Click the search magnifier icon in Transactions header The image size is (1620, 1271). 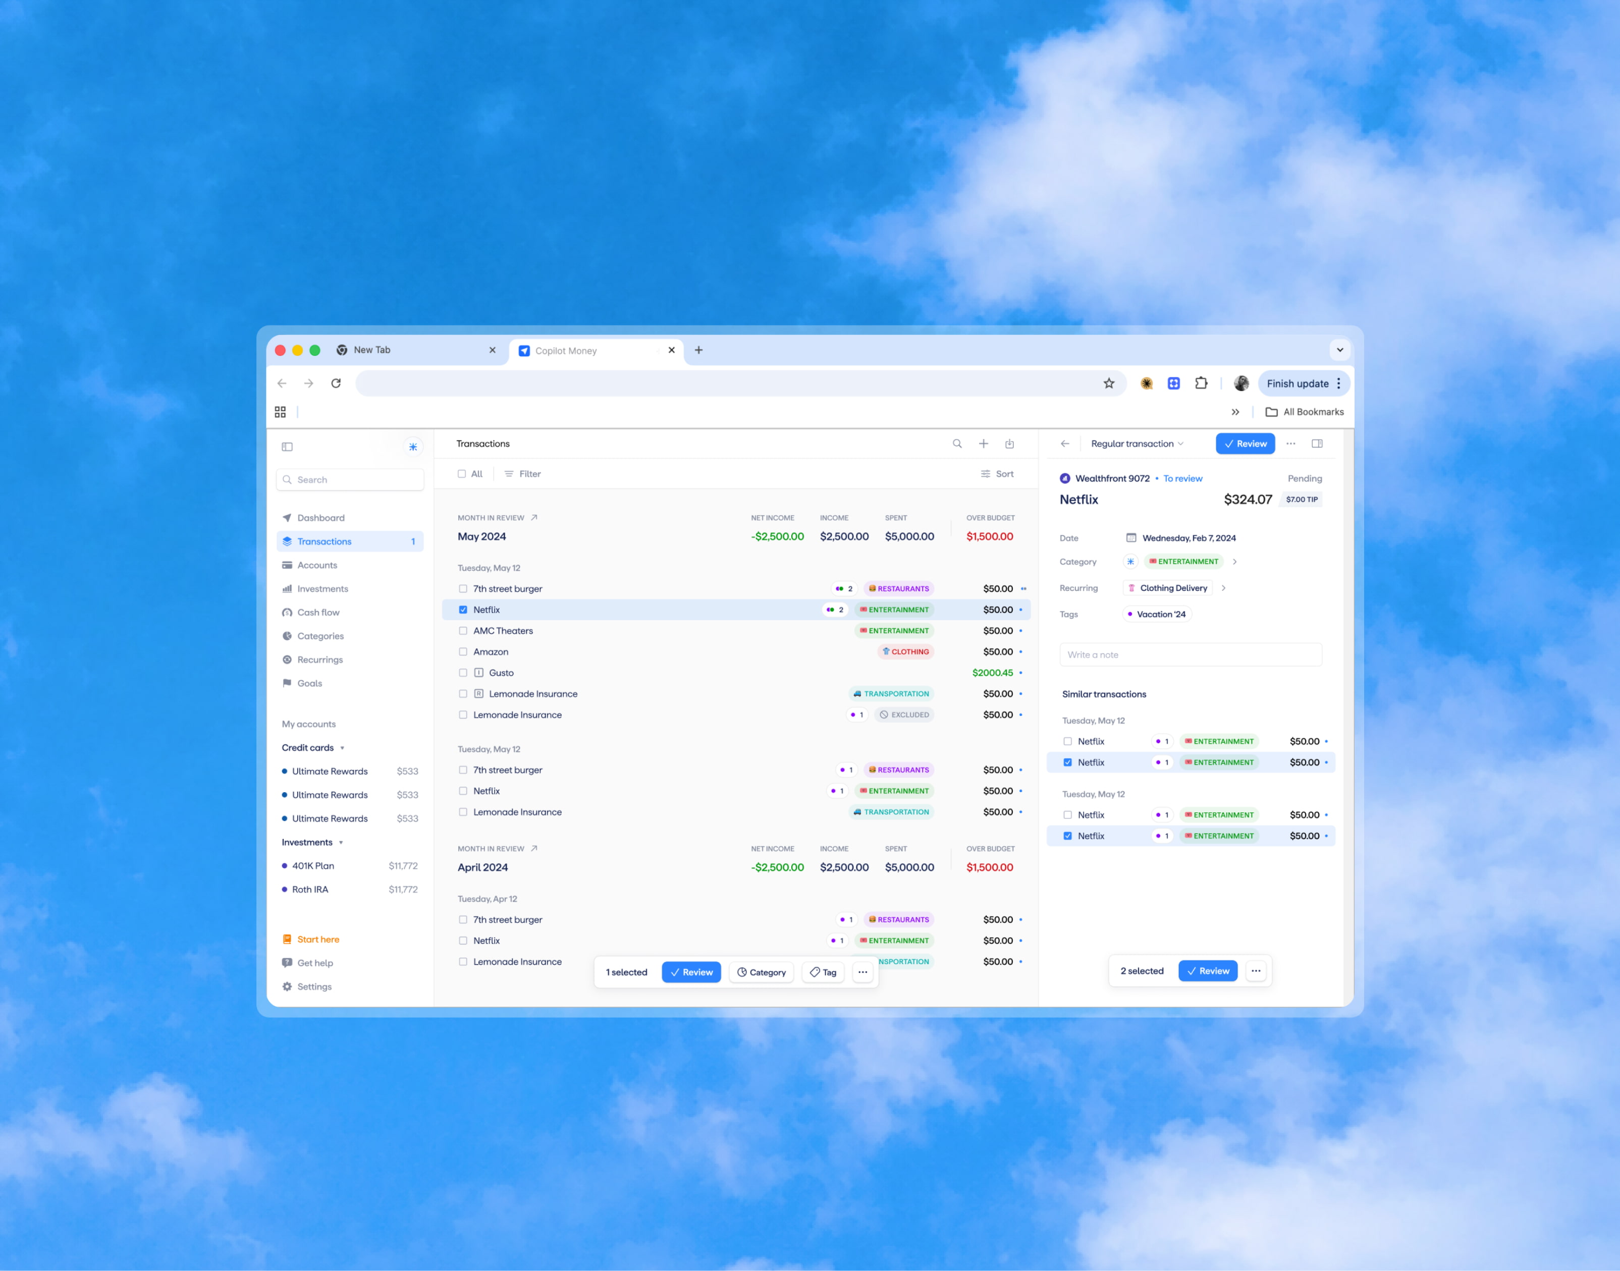(957, 444)
